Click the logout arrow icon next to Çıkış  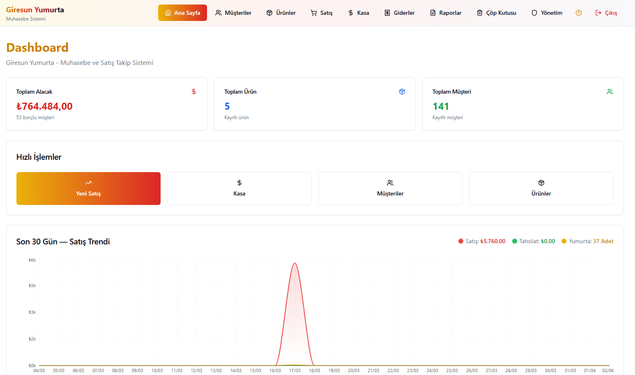coord(598,13)
